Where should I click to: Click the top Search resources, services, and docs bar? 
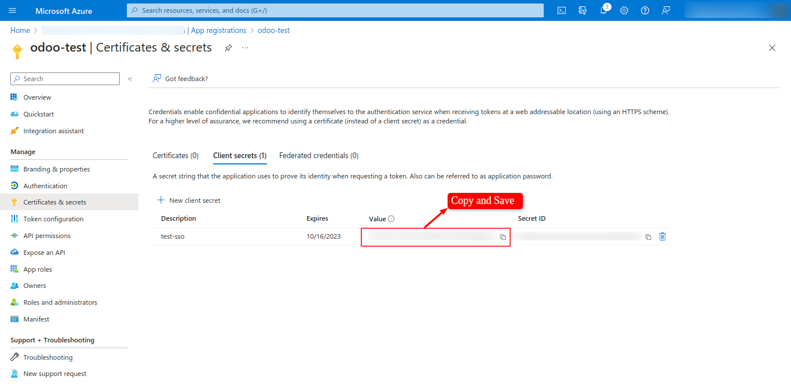(335, 10)
